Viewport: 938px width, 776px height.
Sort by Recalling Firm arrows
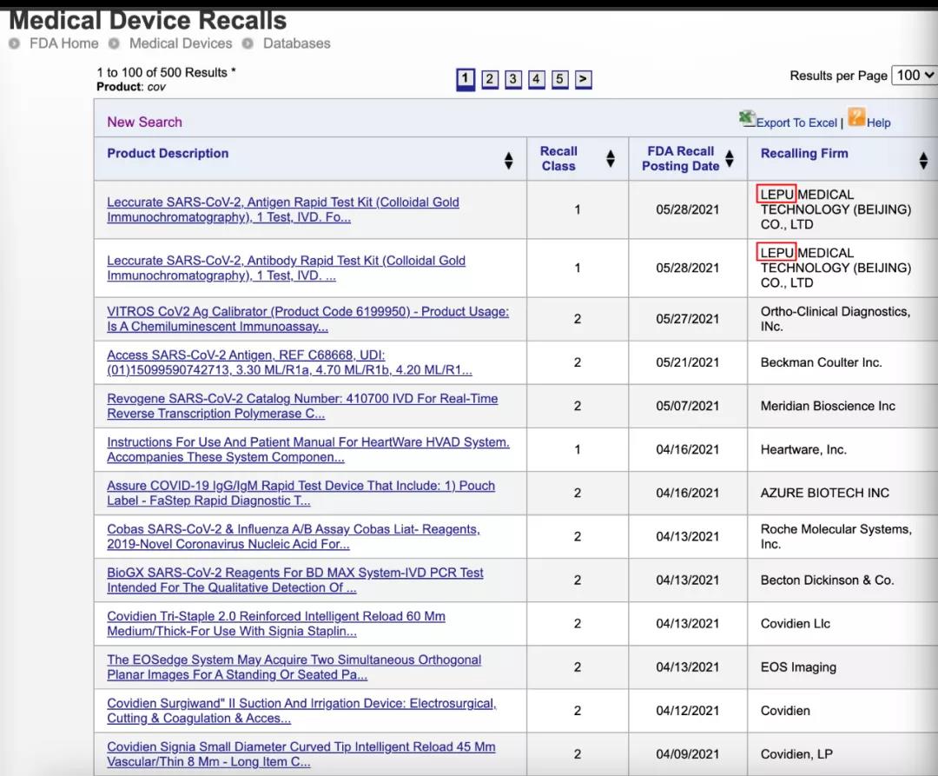[x=923, y=161]
